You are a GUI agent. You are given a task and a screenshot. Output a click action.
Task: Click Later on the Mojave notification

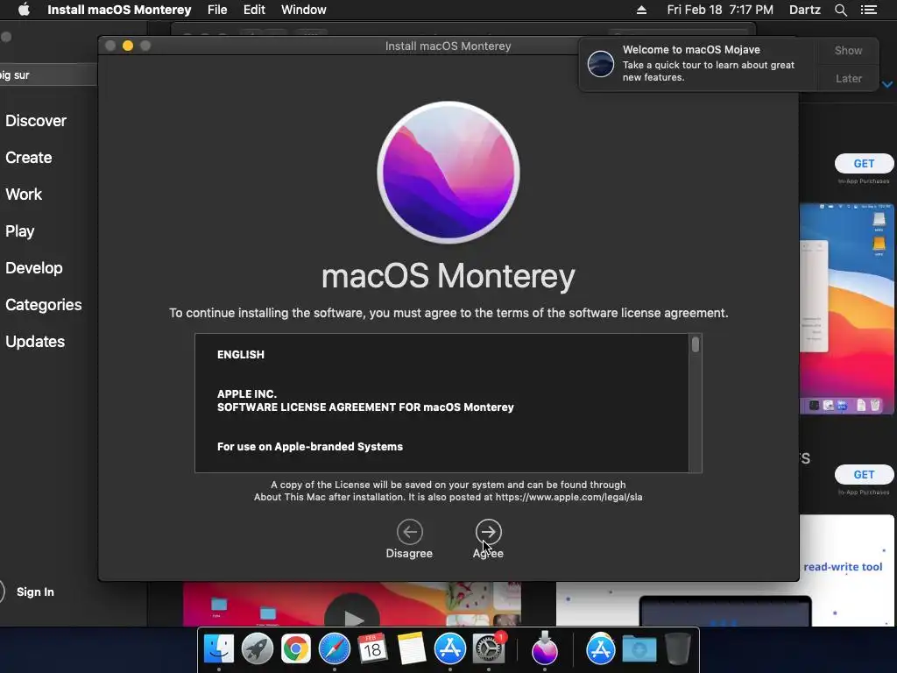coord(848,78)
